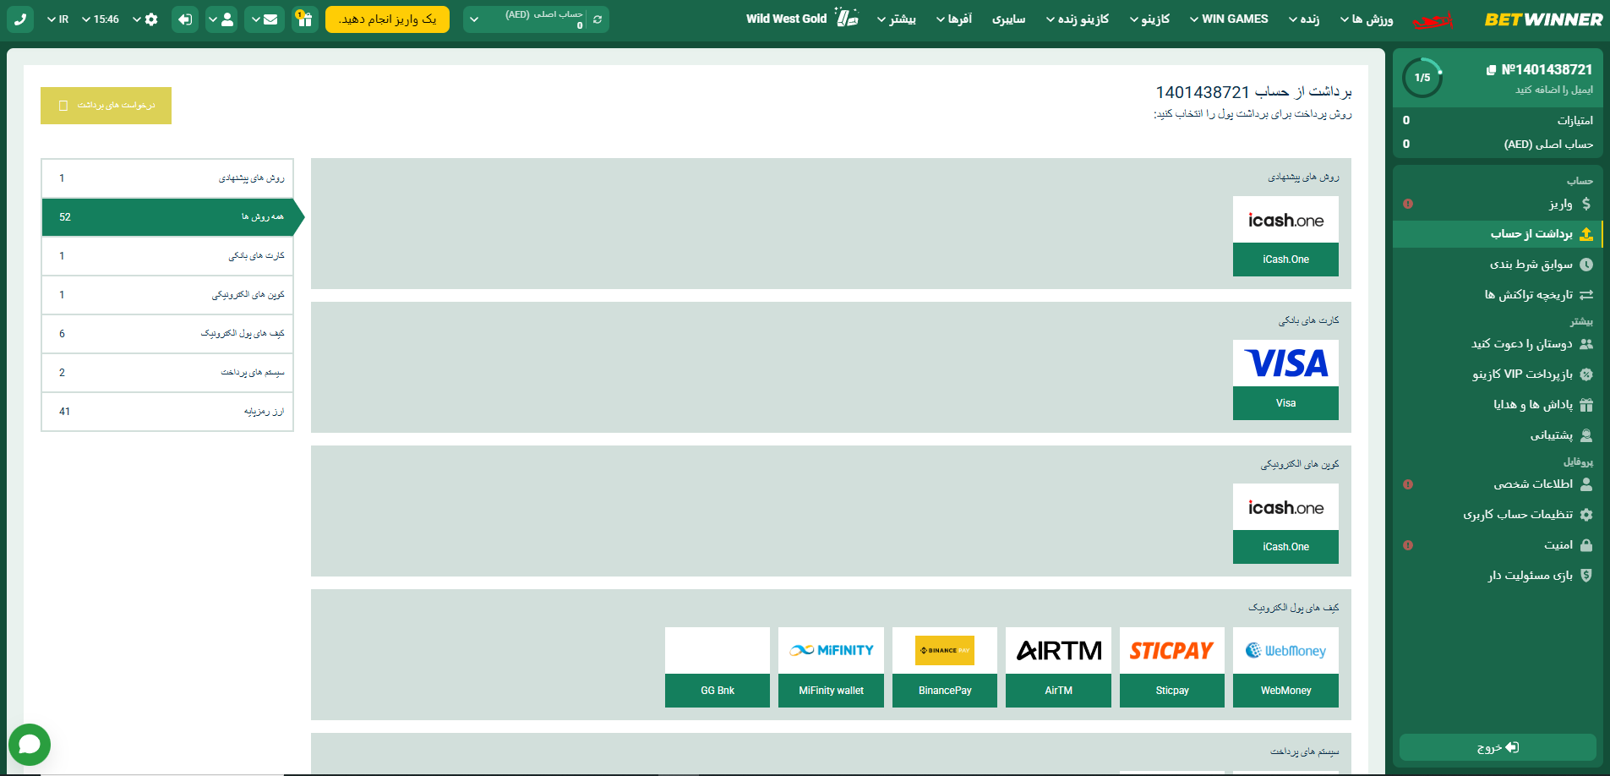
Task: Open the settings gear dropdown
Action: [x=145, y=19]
